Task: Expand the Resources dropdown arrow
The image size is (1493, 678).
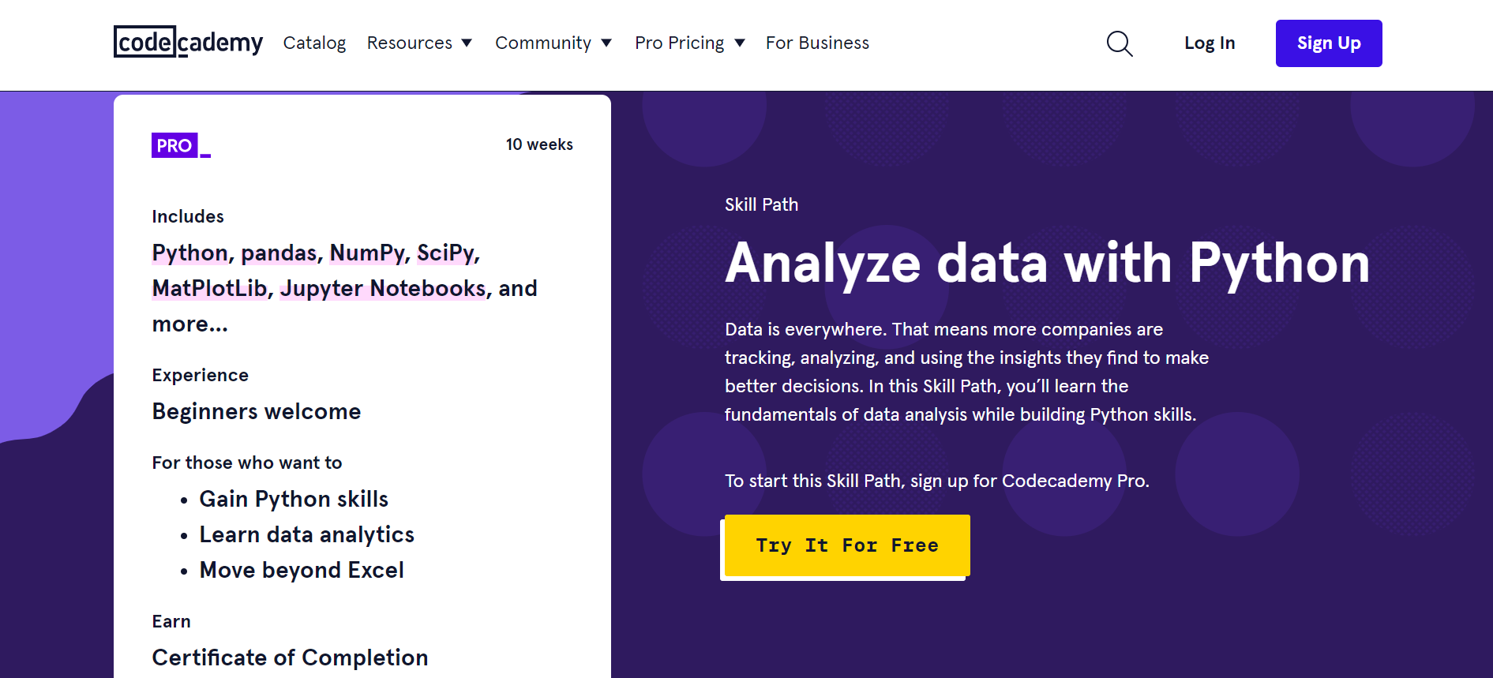Action: (467, 43)
